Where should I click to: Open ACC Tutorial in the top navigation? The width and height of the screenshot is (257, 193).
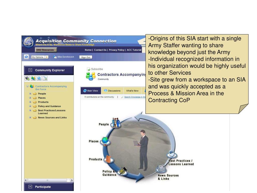click(134, 50)
